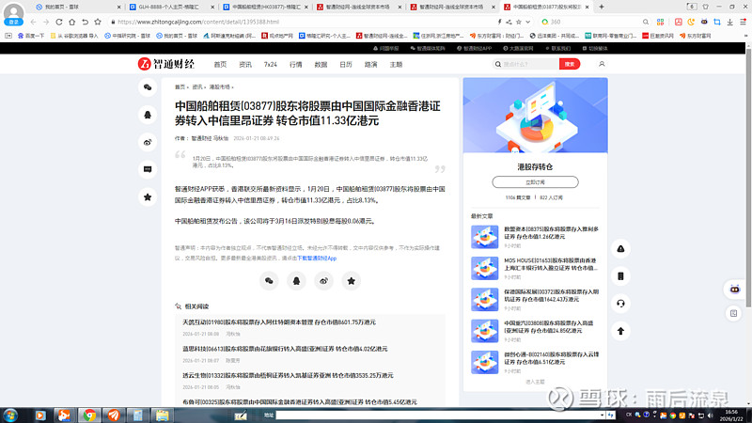Click the 360 search box in toolbar
This screenshot has height=423, width=752.
pyautogui.click(x=595, y=22)
